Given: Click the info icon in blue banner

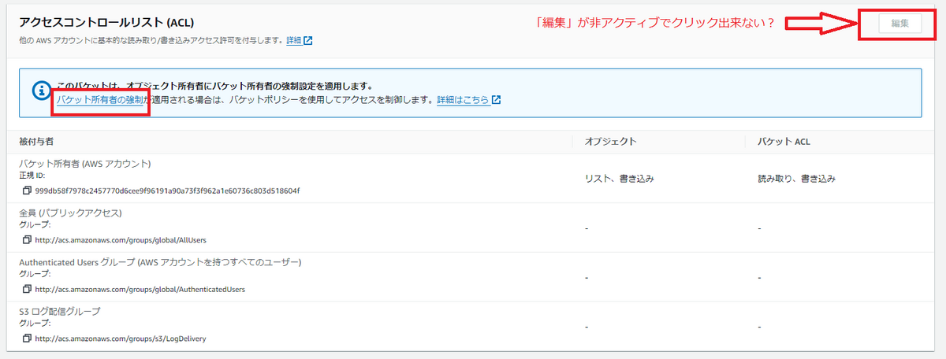Looking at the screenshot, I should coord(41,91).
